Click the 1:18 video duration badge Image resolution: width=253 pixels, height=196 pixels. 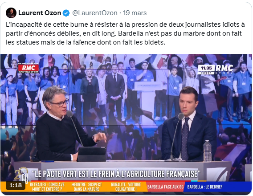(16, 185)
